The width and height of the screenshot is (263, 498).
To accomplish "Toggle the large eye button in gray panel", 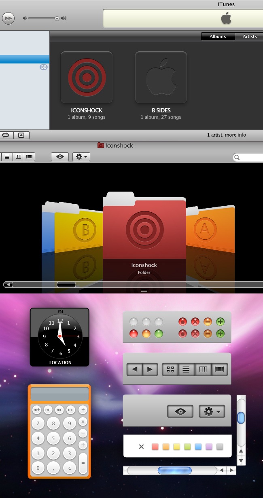I will tap(180, 411).
